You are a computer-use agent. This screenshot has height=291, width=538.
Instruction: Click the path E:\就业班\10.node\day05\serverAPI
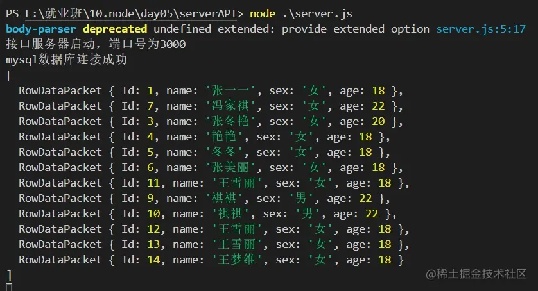click(131, 13)
